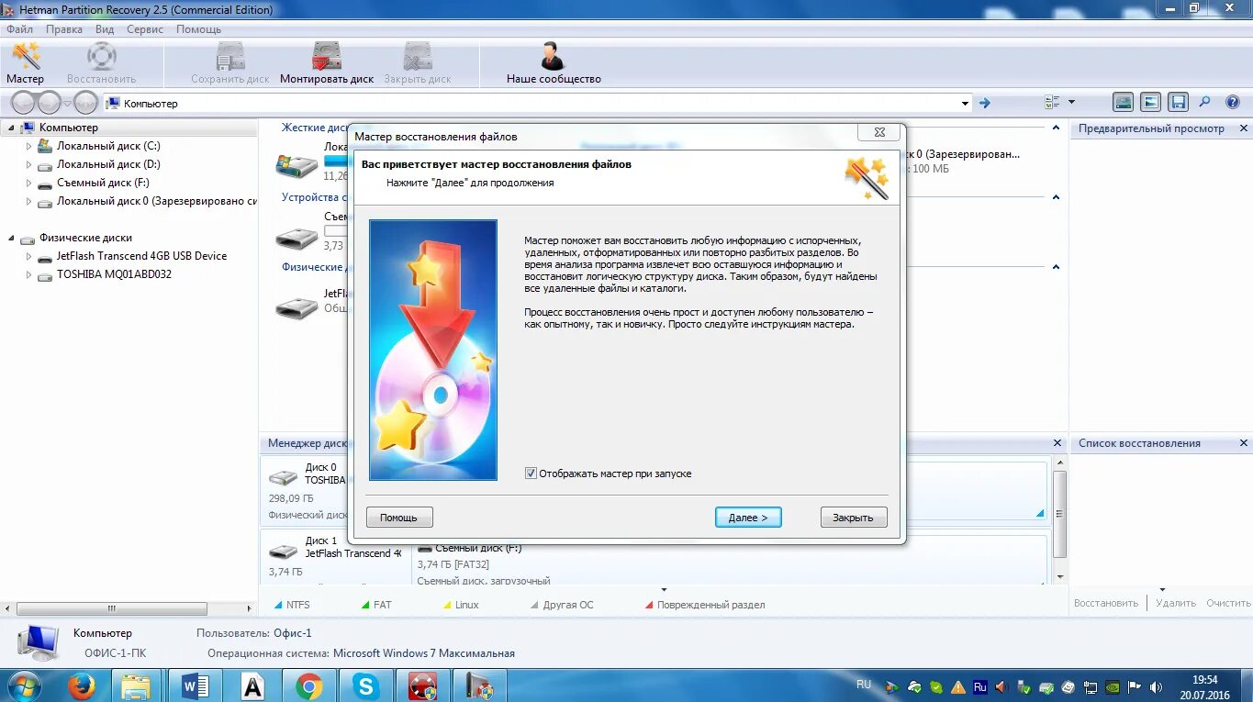Click the Linux legend label

(x=466, y=605)
